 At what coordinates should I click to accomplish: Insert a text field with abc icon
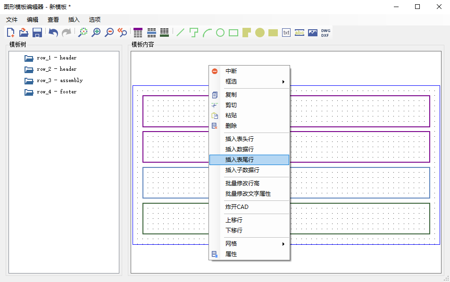300,33
